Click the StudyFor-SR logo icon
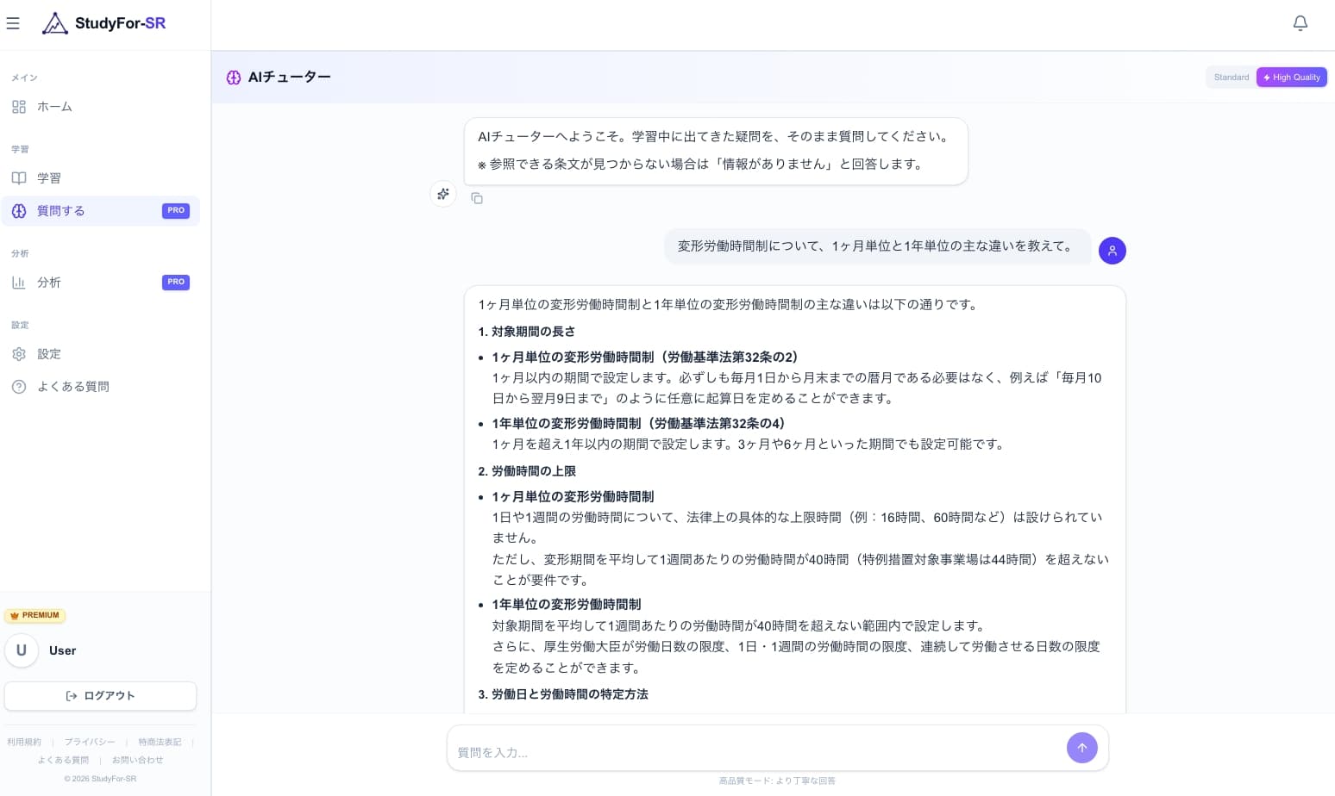Viewport: 1335px width, 796px height. click(55, 23)
